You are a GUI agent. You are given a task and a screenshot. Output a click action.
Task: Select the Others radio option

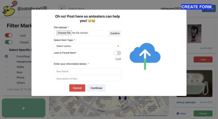[x=6, y=83]
